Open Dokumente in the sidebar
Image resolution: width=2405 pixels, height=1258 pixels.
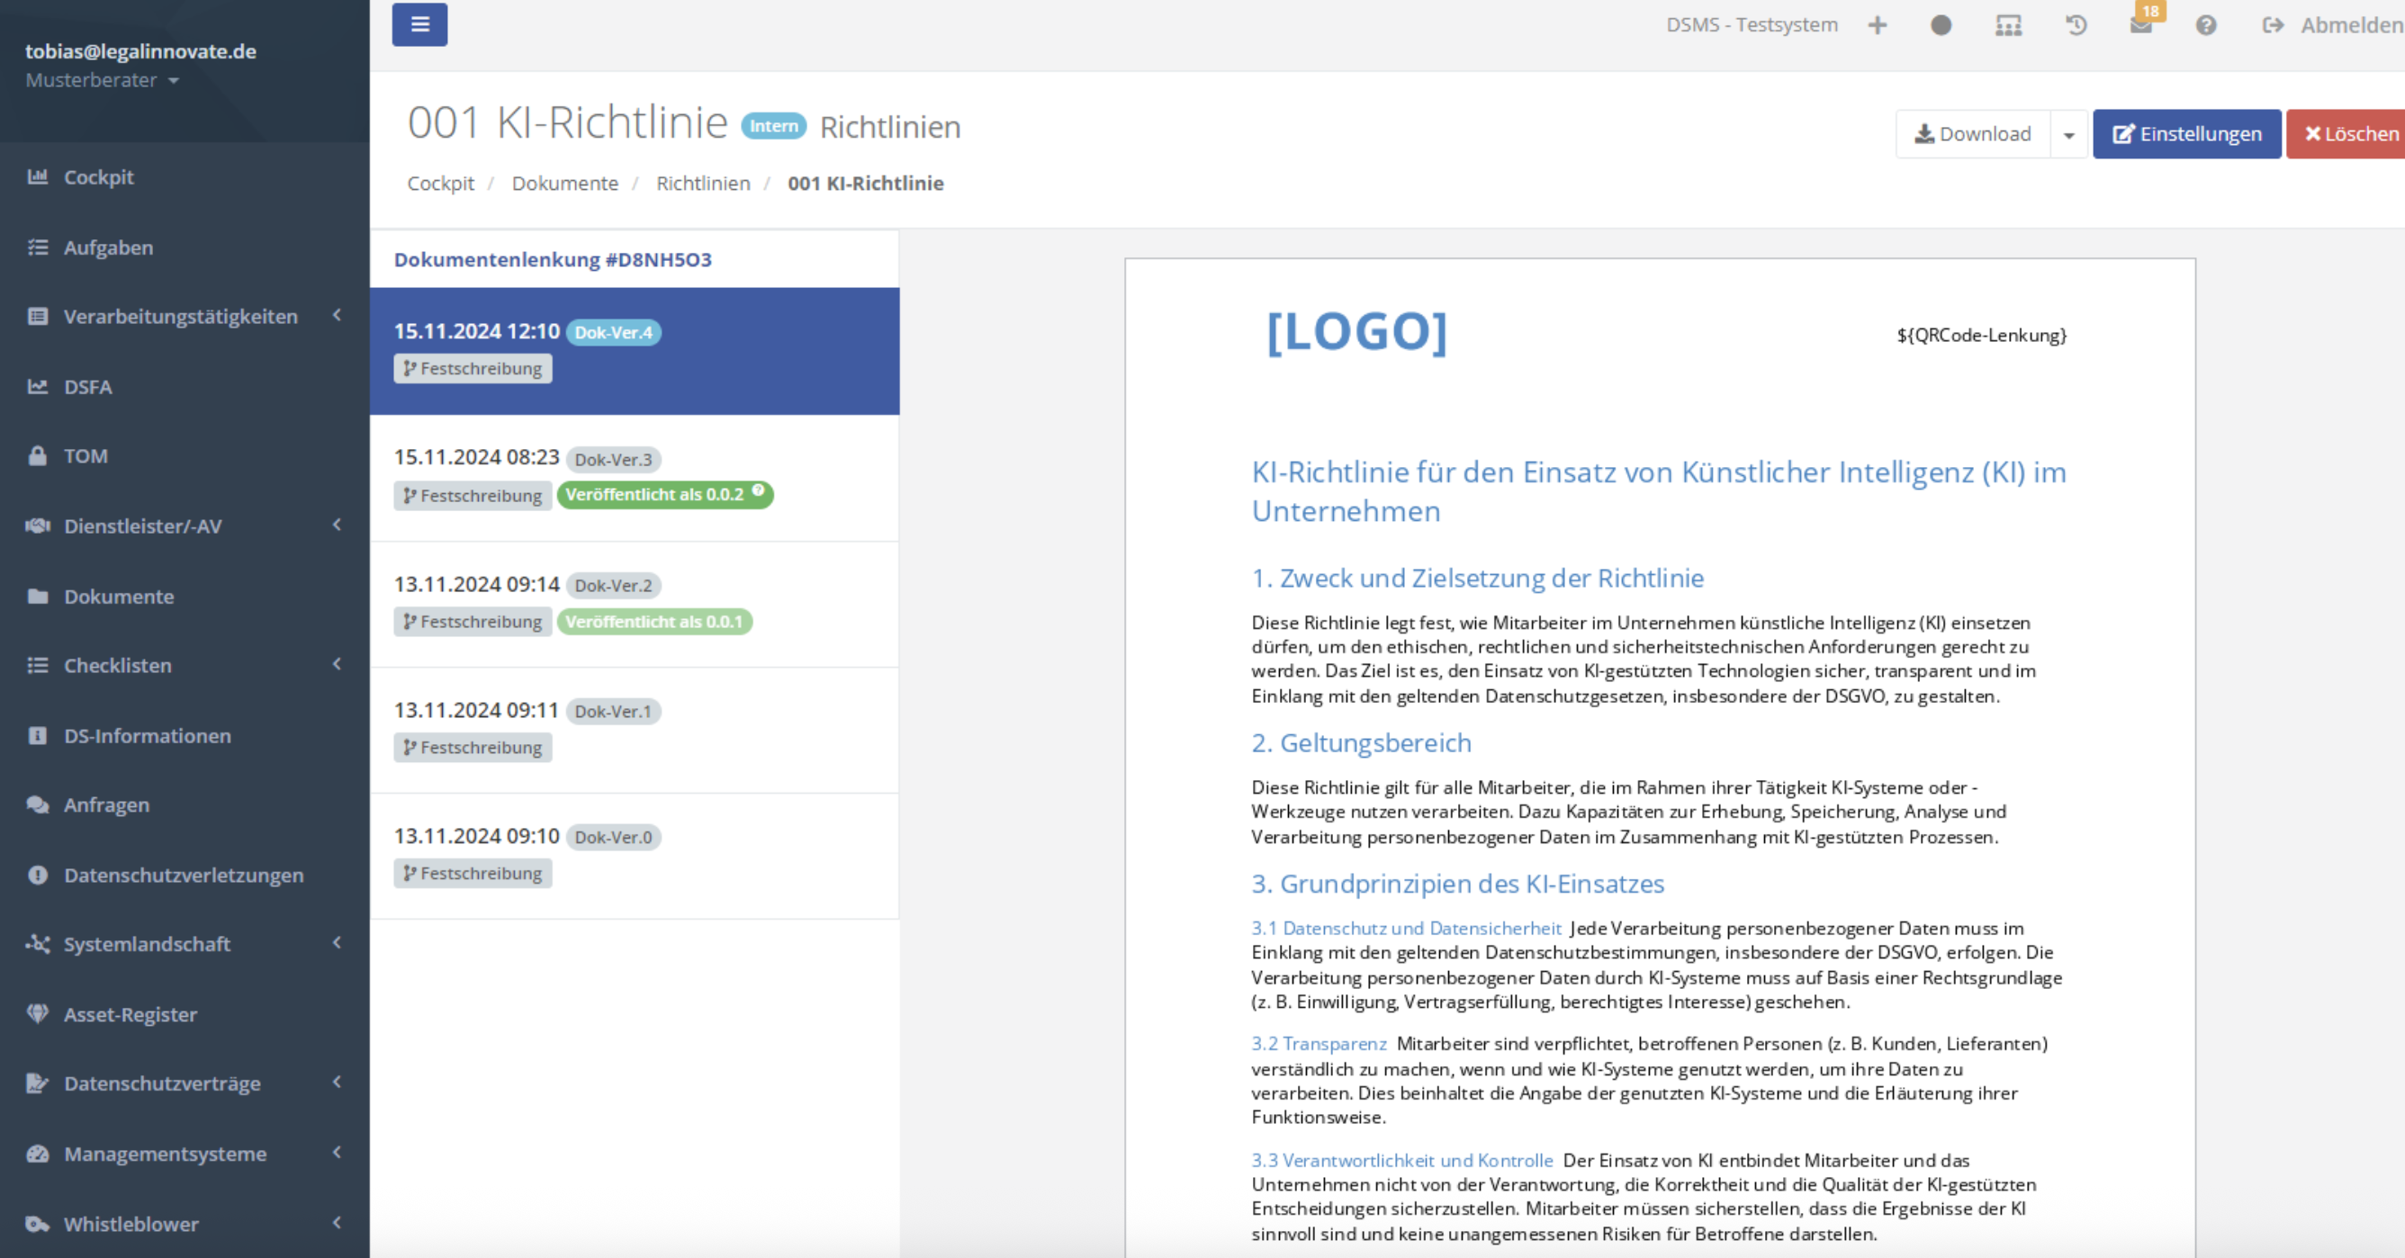pos(119,597)
